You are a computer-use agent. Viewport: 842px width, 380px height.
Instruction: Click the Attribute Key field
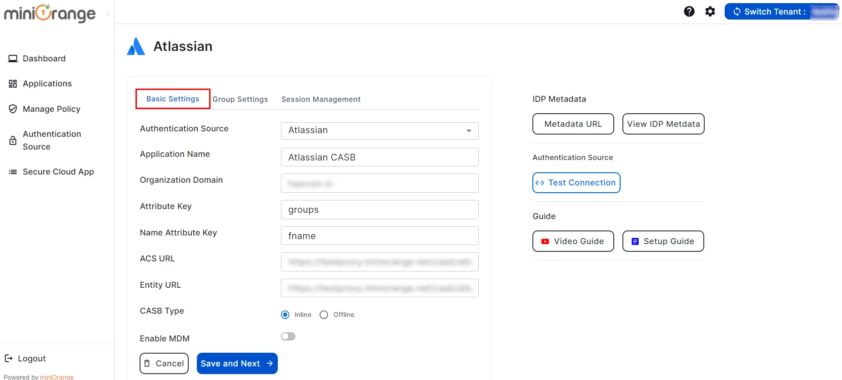[x=380, y=210]
